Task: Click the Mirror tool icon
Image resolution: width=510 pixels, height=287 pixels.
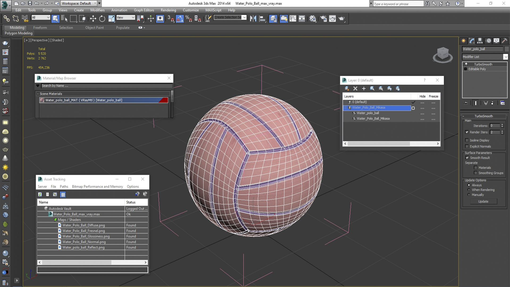Action: pos(253,18)
